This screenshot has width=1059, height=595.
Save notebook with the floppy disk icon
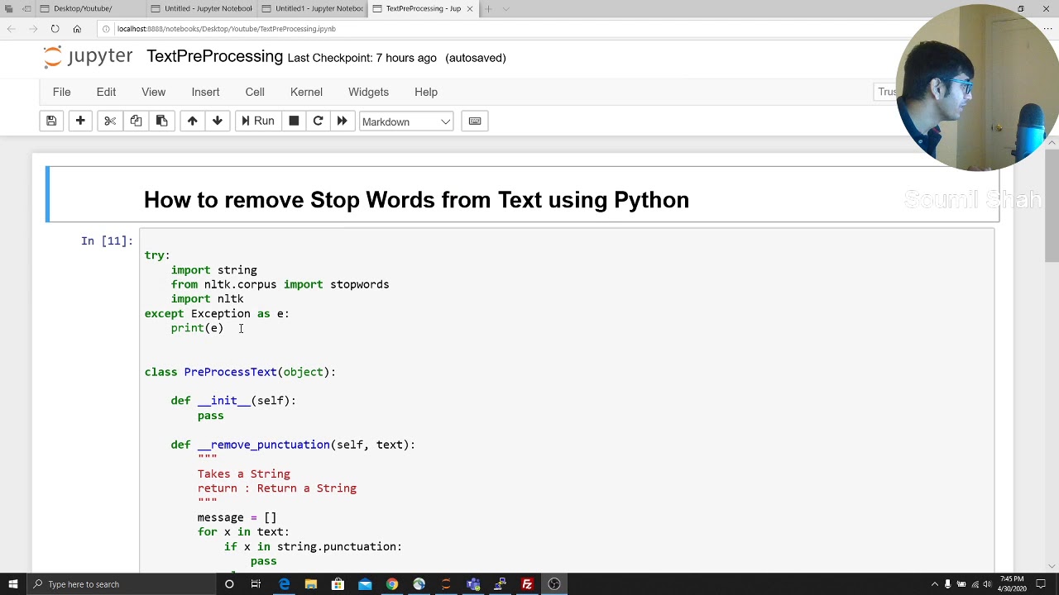[x=51, y=121]
